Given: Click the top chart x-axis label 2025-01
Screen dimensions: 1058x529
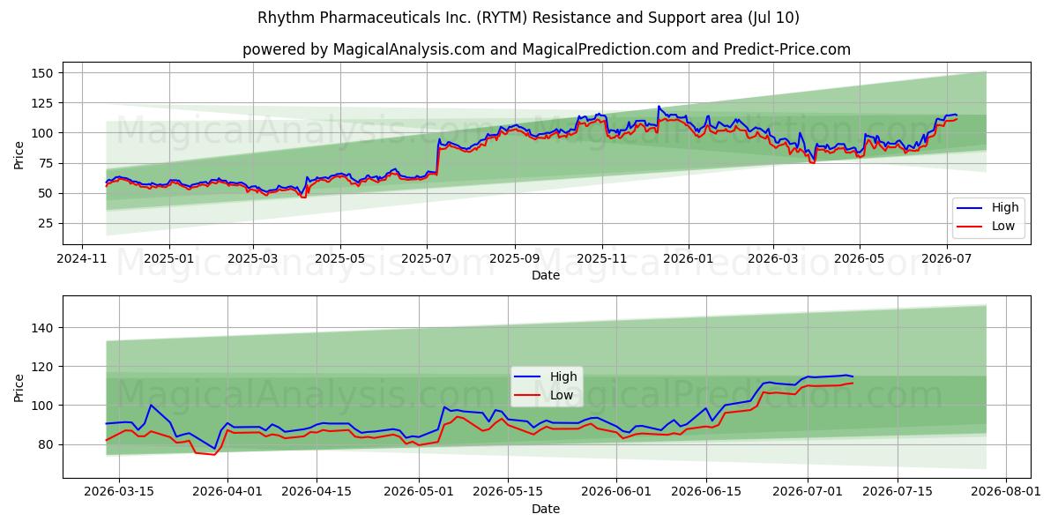Looking at the screenshot, I should pyautogui.click(x=168, y=259).
